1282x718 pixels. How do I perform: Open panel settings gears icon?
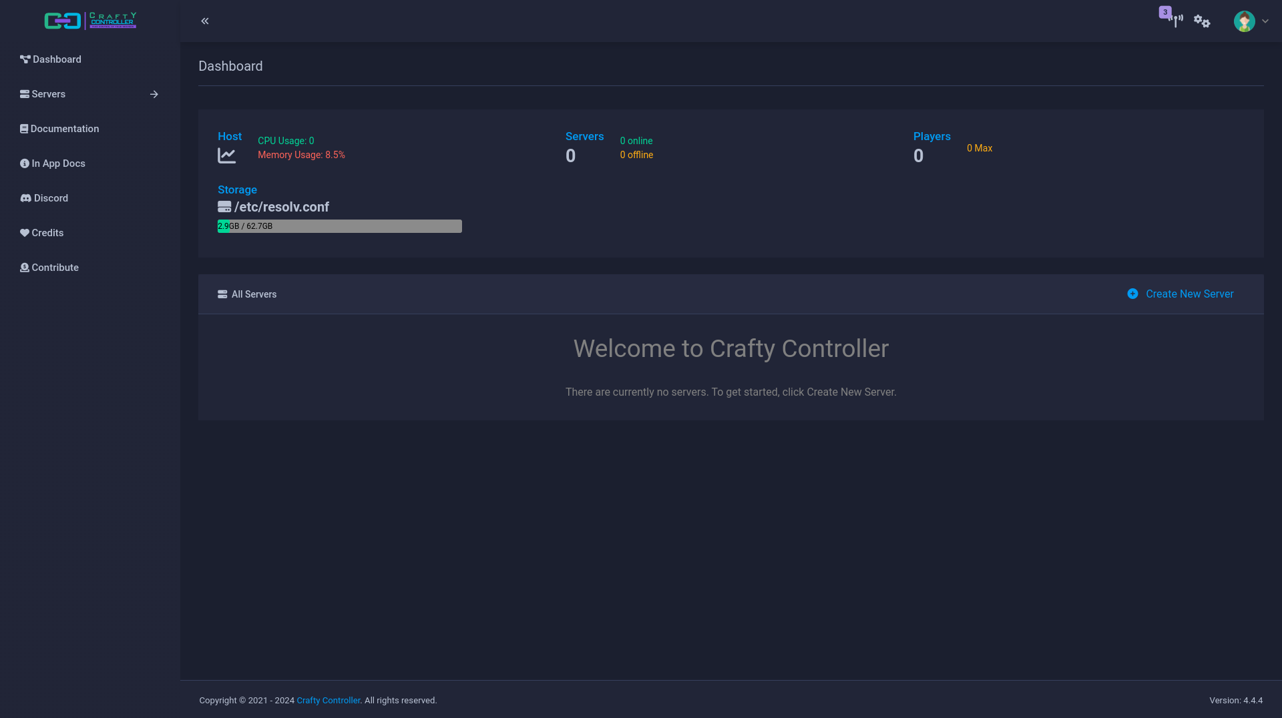coord(1202,21)
